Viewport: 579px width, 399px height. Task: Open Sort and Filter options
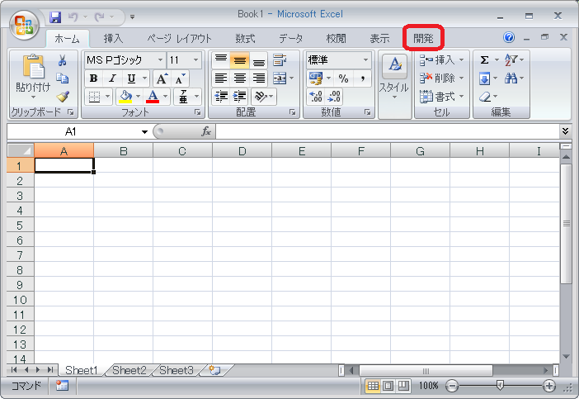click(x=511, y=60)
